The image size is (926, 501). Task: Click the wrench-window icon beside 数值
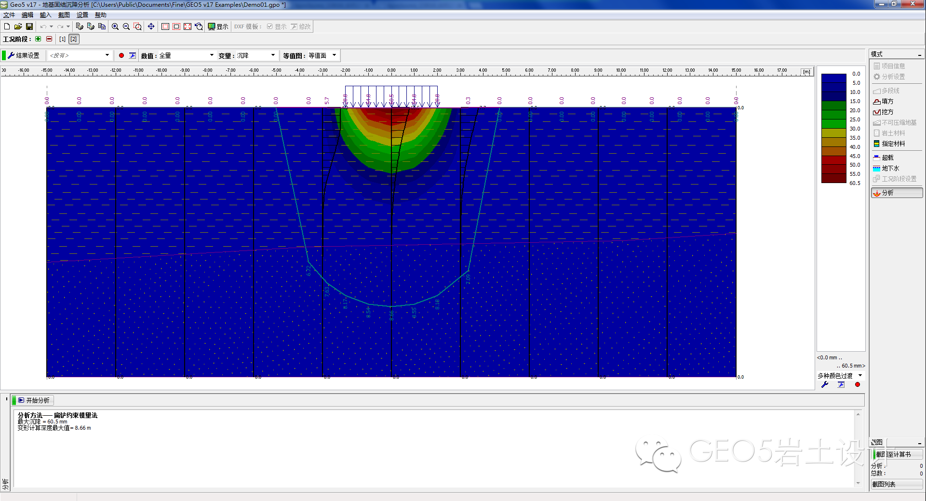coord(133,55)
